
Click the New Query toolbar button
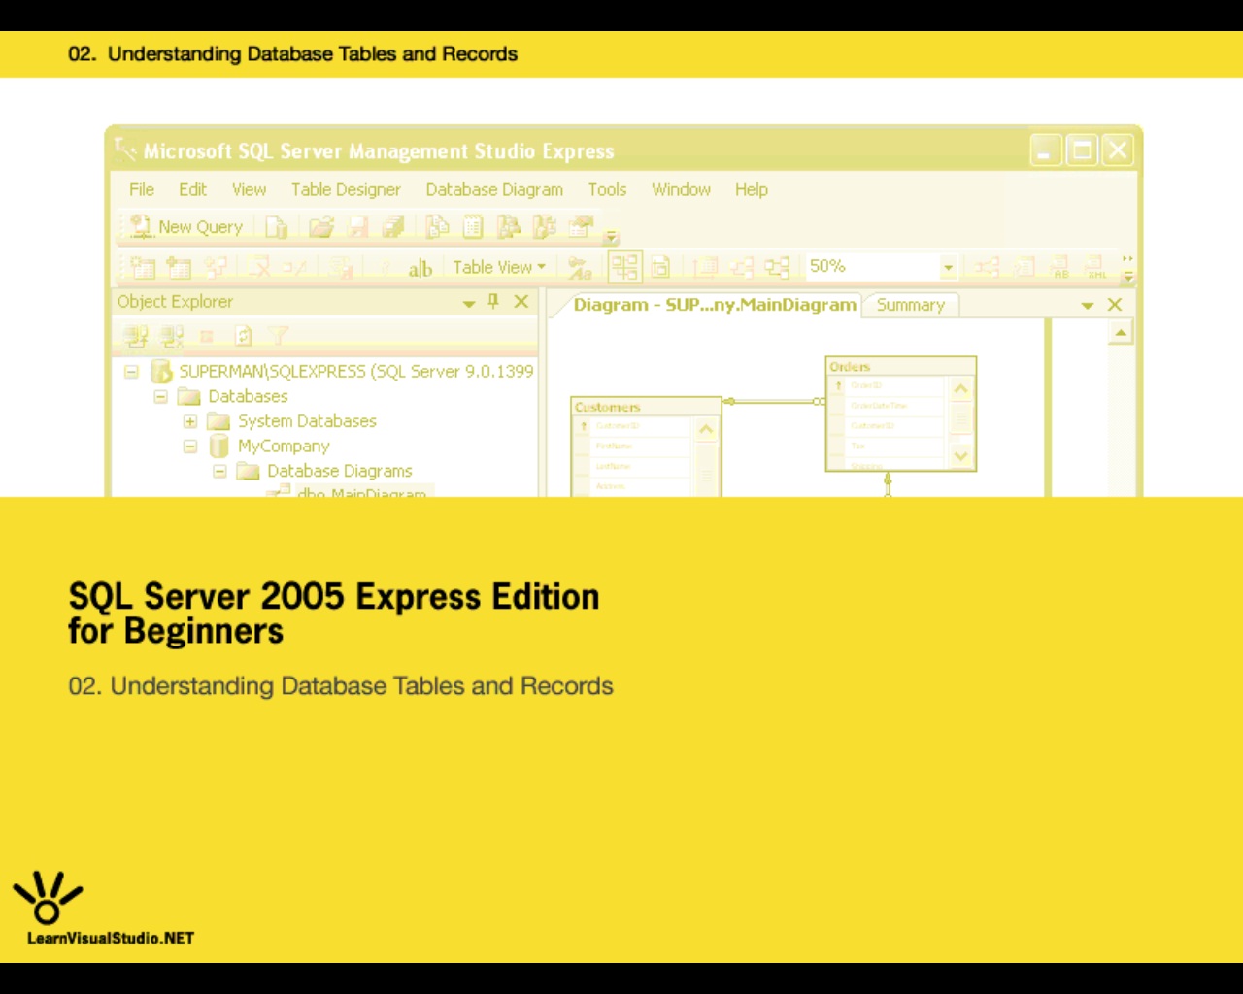(x=186, y=227)
